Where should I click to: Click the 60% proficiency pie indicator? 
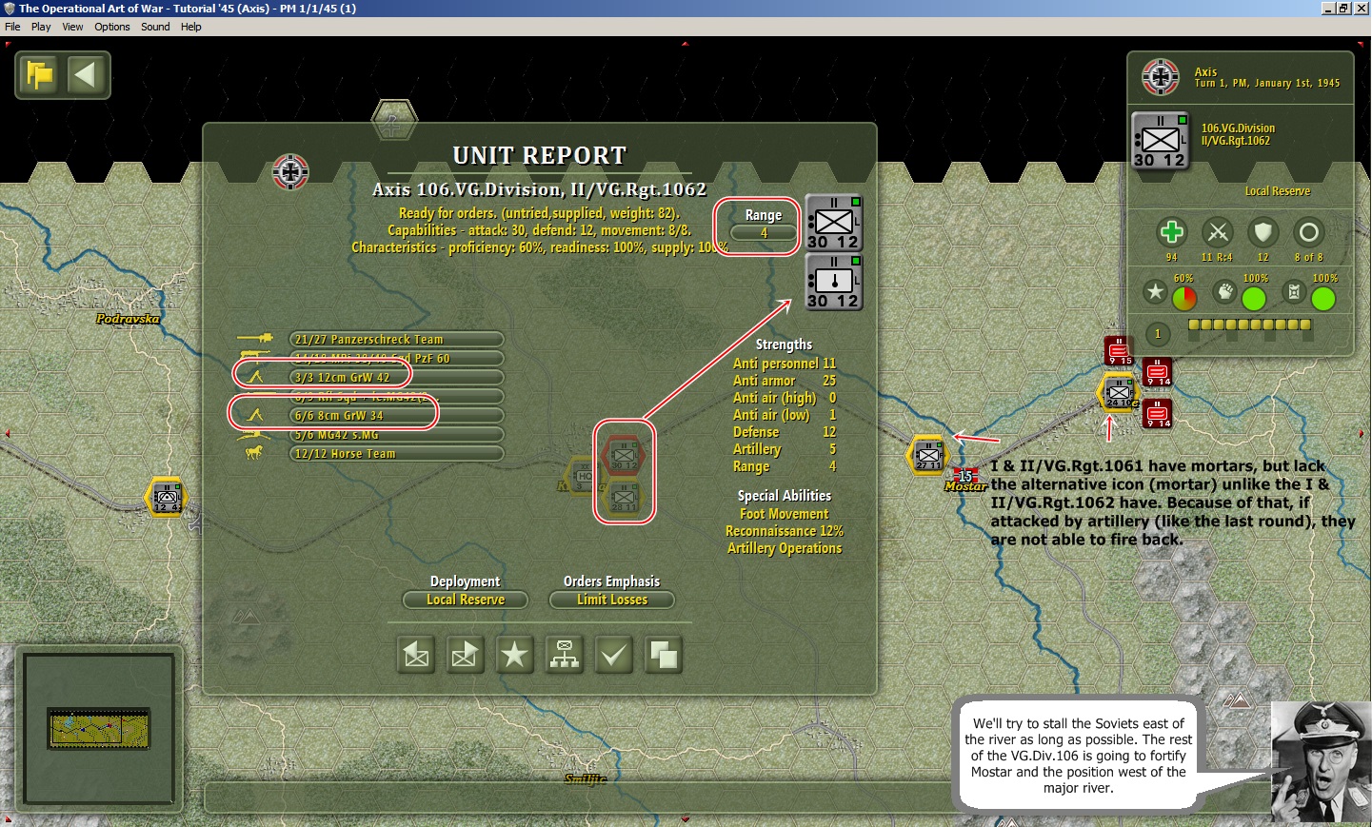[x=1184, y=298]
